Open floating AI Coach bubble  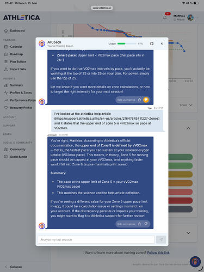click(x=195, y=262)
